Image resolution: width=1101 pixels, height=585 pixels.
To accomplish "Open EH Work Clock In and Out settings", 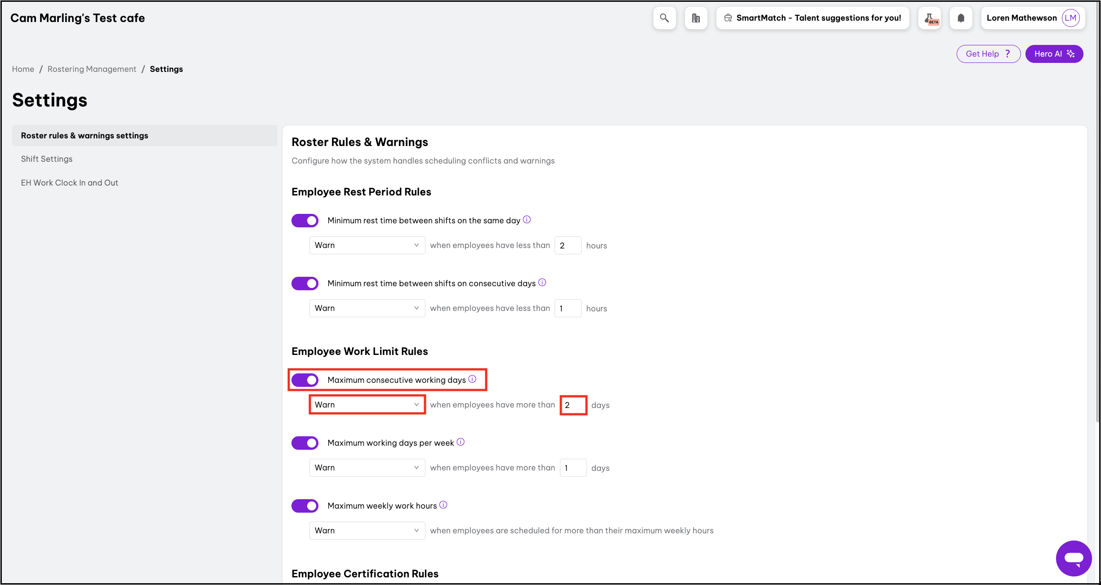I will point(70,183).
